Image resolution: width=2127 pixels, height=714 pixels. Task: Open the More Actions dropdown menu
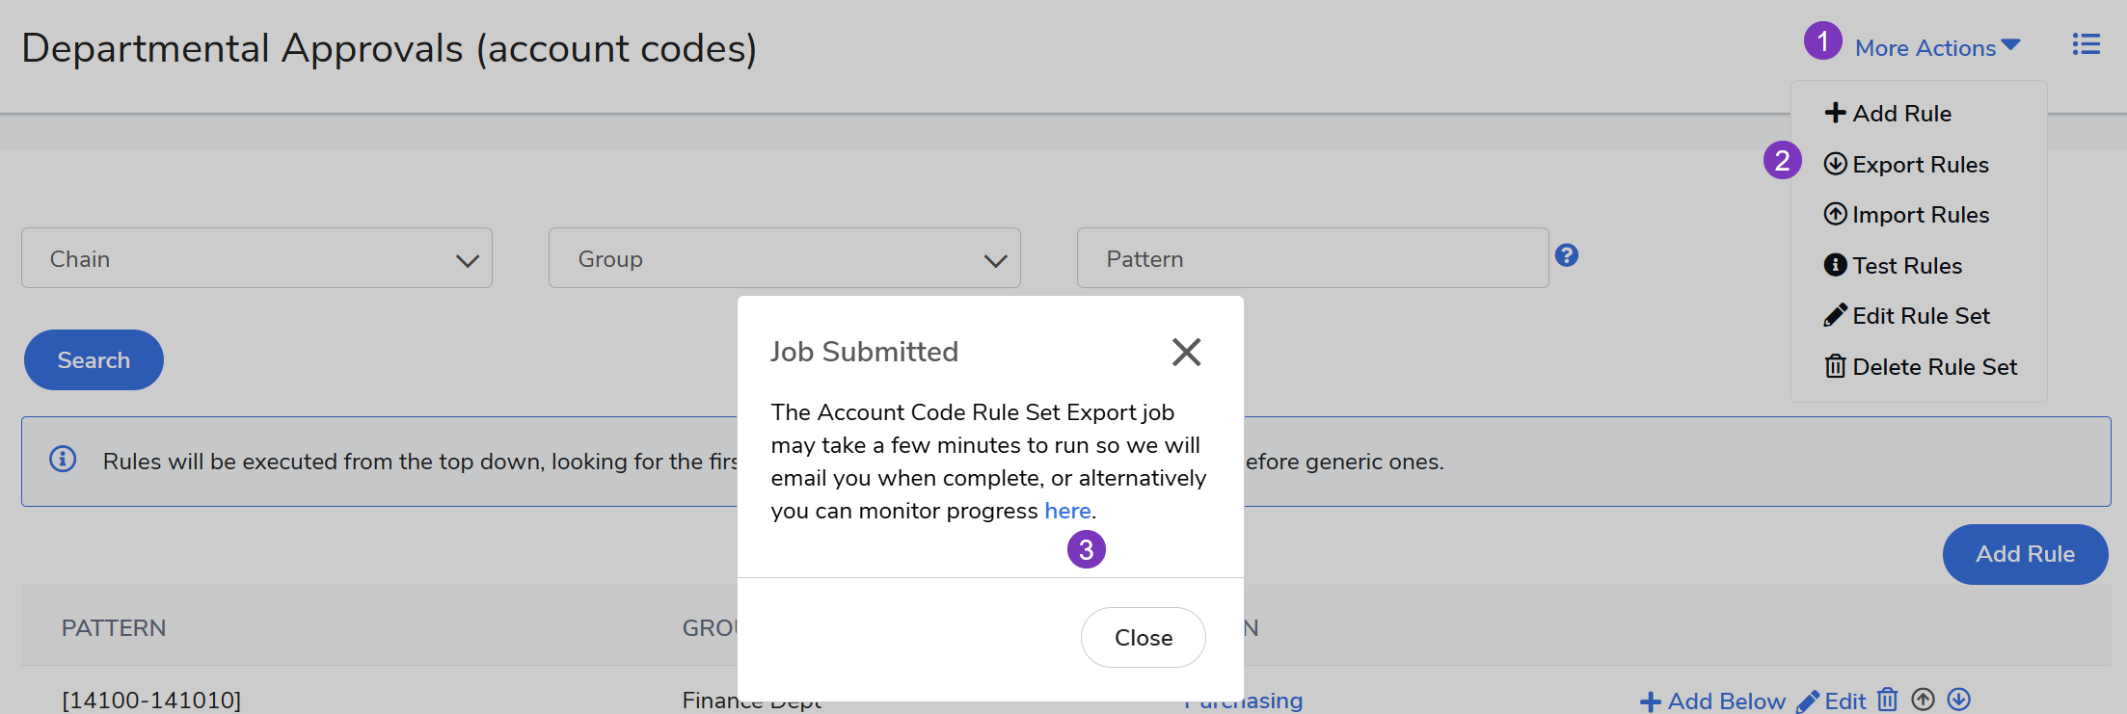(1936, 47)
